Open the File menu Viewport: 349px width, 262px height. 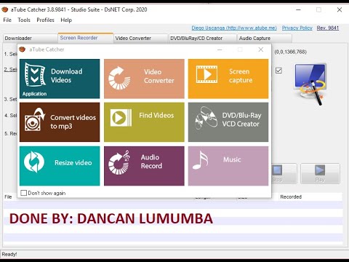pos(7,20)
